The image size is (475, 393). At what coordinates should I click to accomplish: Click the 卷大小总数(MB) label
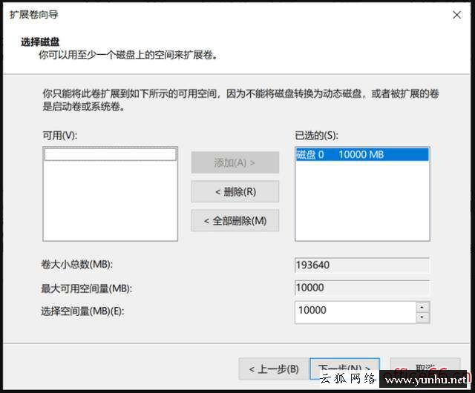(77, 264)
